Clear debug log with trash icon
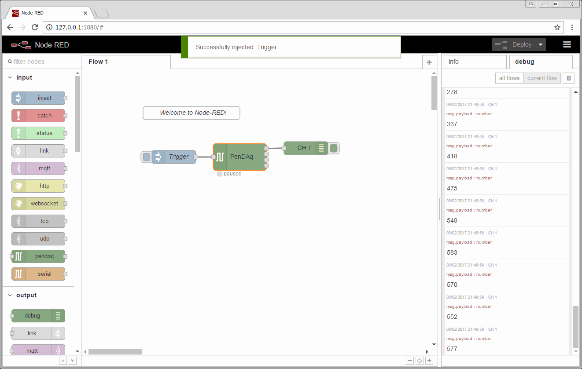Viewport: 582px width, 369px height. point(569,78)
